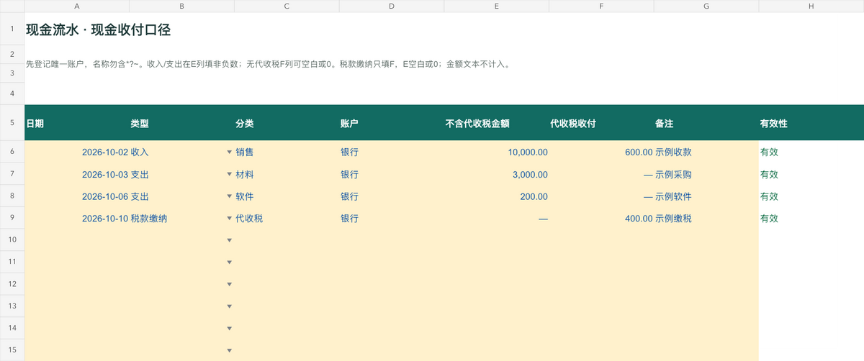The image size is (864, 361).
Task: Select the 代收税 category cell
Action: (287, 219)
